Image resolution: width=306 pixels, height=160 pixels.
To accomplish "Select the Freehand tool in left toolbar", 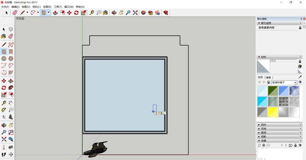I will tap(11, 44).
